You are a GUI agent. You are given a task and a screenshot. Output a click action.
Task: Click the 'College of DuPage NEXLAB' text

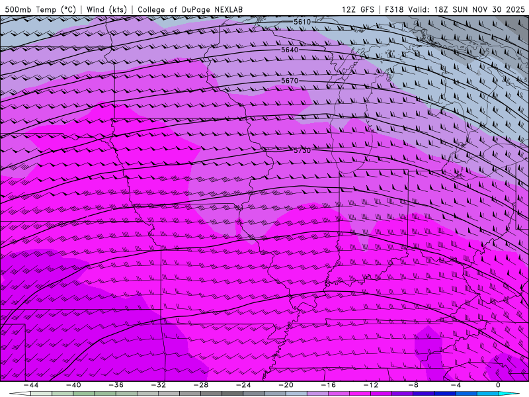pos(190,9)
